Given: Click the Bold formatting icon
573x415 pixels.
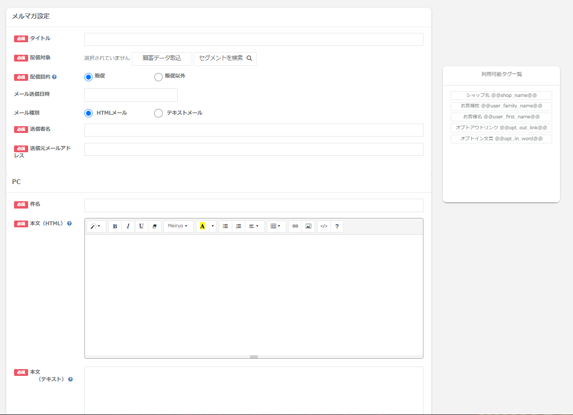Looking at the screenshot, I should (x=115, y=226).
